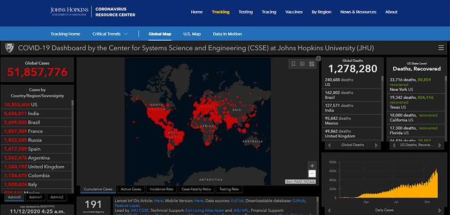Zoom out on the map
This screenshot has width=450, height=215.
pos(312,174)
